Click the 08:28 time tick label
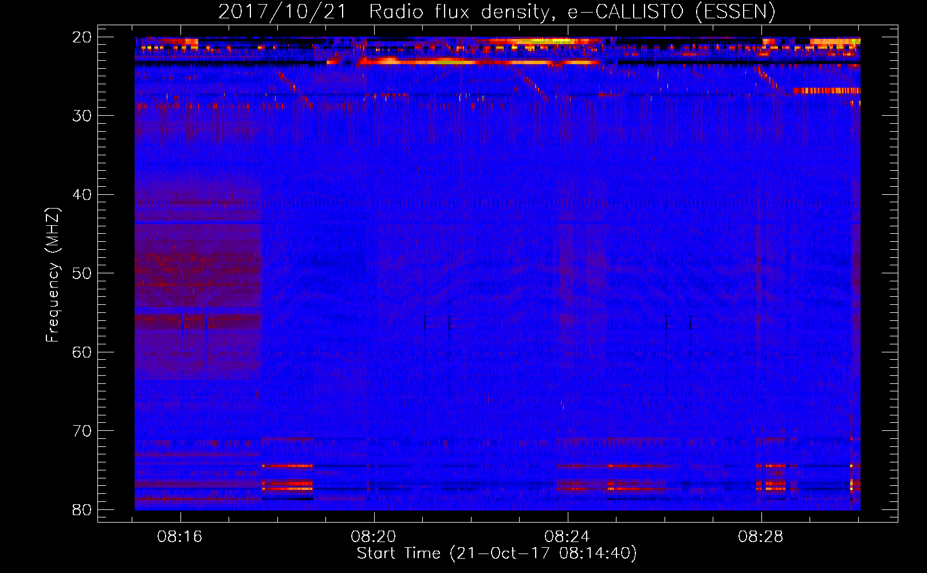The height and width of the screenshot is (573, 927). tap(761, 537)
